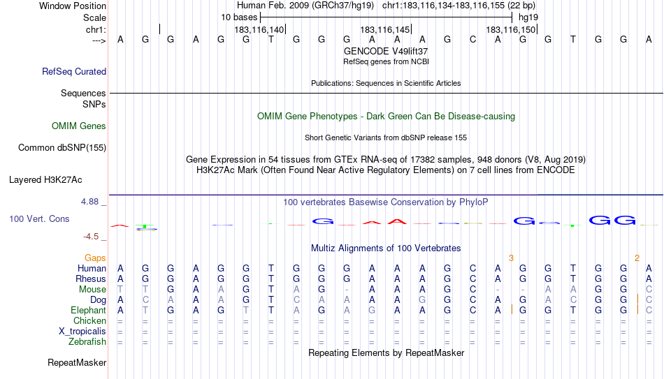Select the RefSeq Curated track label
This screenshot has width=664, height=379.
pyautogui.click(x=74, y=71)
